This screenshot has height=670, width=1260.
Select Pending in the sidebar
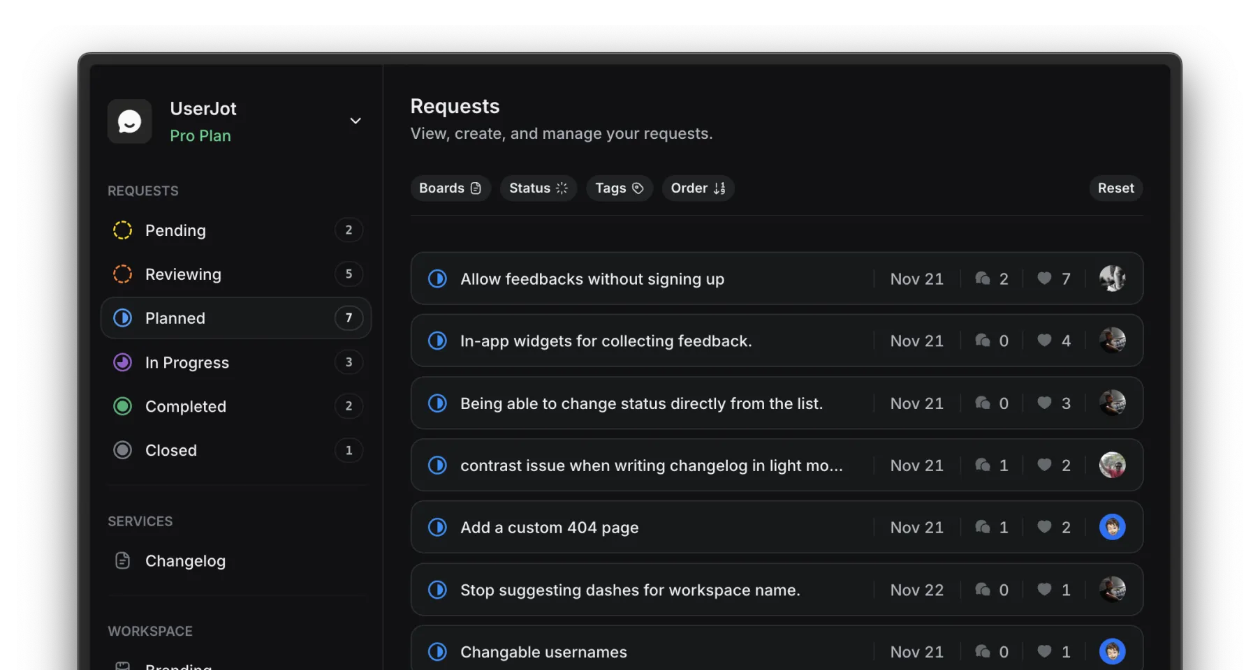tap(236, 230)
